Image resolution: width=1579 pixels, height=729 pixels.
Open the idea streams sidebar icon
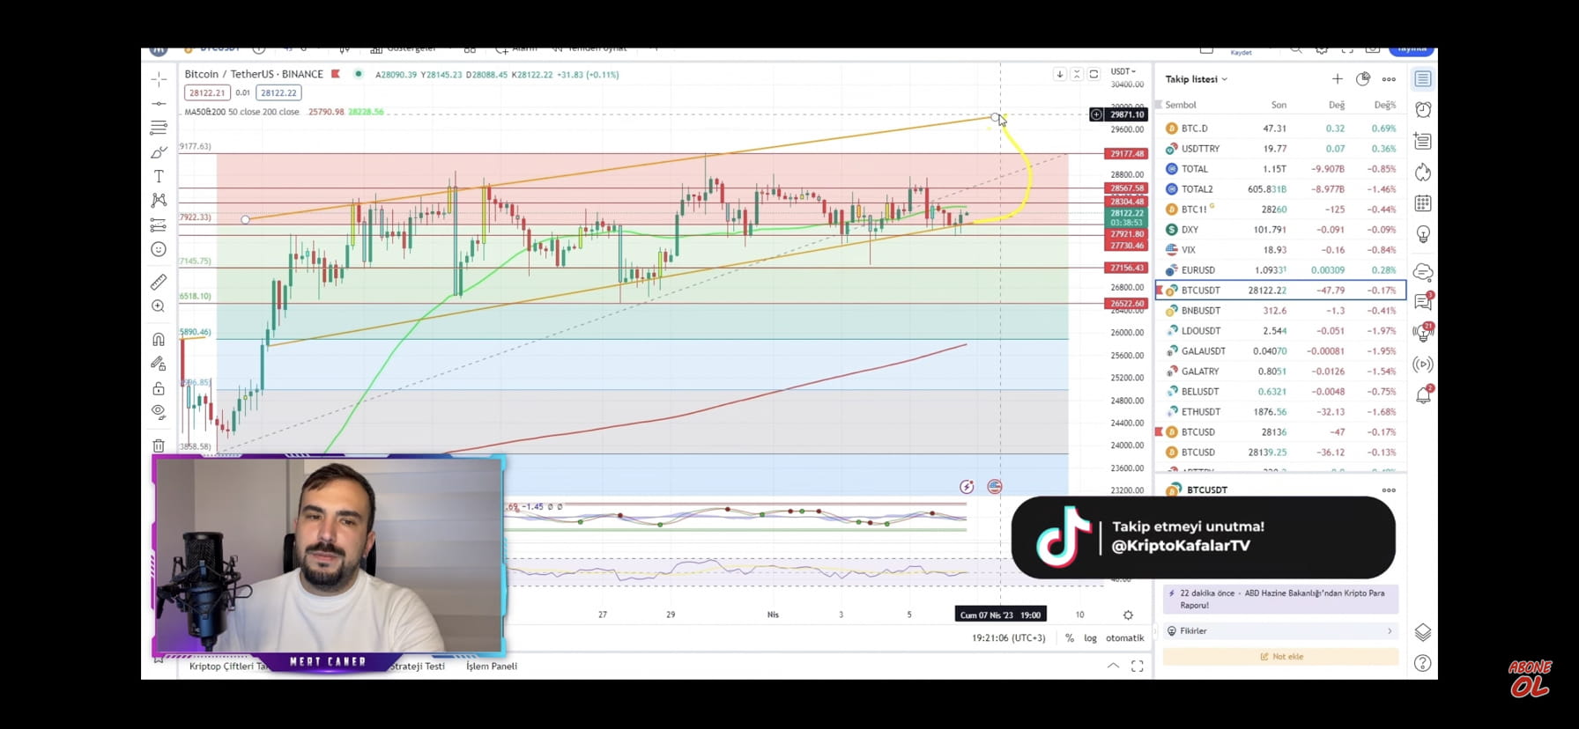(x=1423, y=333)
